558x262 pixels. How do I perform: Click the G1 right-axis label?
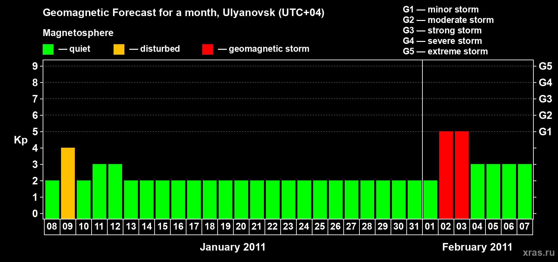click(x=546, y=132)
